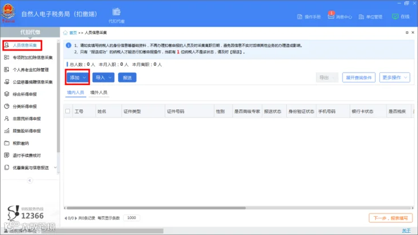Click the panel maximize icon beside the close
Screen dimensions: 418x235
coord(407,32)
